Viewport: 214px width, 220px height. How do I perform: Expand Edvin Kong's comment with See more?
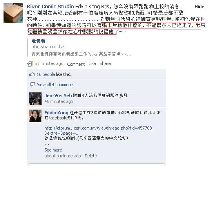[x=53, y=150]
